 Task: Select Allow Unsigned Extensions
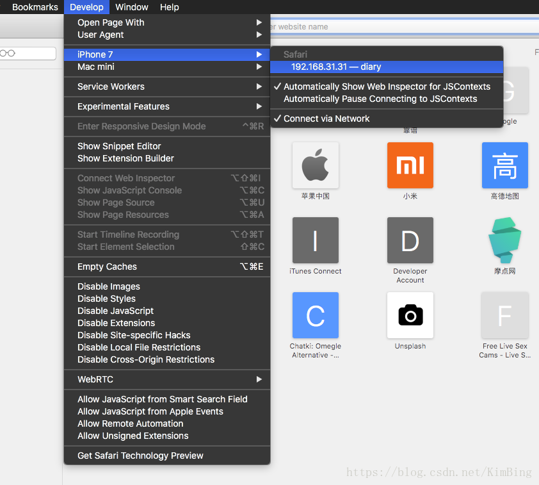(x=167, y=436)
